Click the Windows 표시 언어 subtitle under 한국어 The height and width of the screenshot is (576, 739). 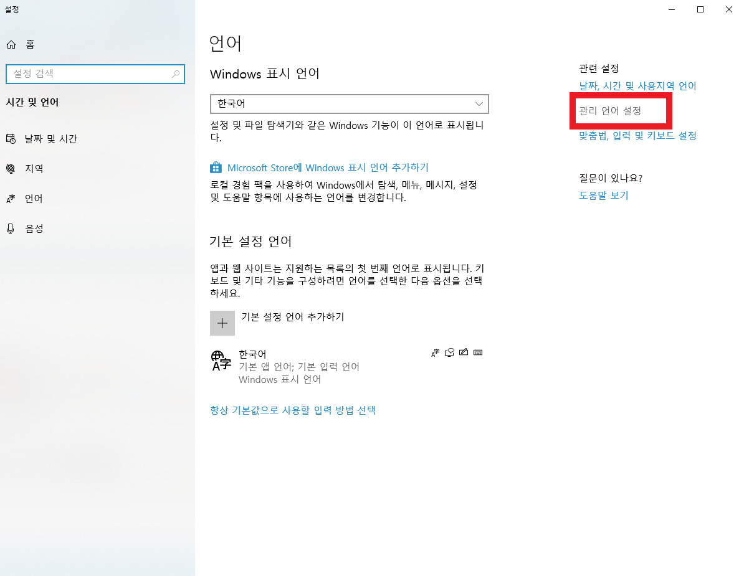click(280, 380)
